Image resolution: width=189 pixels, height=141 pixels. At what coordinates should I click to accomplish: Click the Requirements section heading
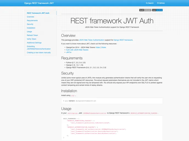tap(72, 58)
